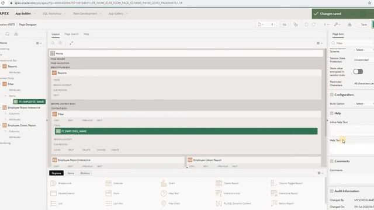Select the Regions gallery tab
This screenshot has height=210, width=374.
56,173
